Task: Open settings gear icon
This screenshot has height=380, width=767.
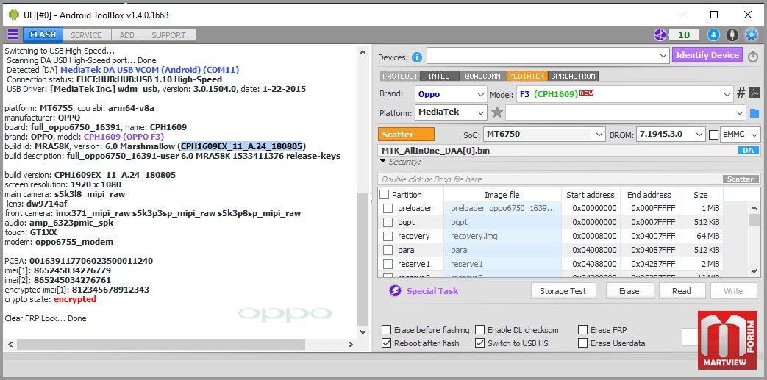Action: 752,35
